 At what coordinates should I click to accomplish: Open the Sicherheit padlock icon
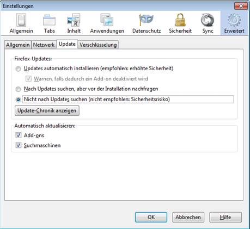(180, 23)
